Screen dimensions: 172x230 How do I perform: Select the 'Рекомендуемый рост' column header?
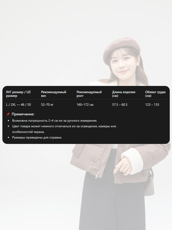(x=89, y=94)
